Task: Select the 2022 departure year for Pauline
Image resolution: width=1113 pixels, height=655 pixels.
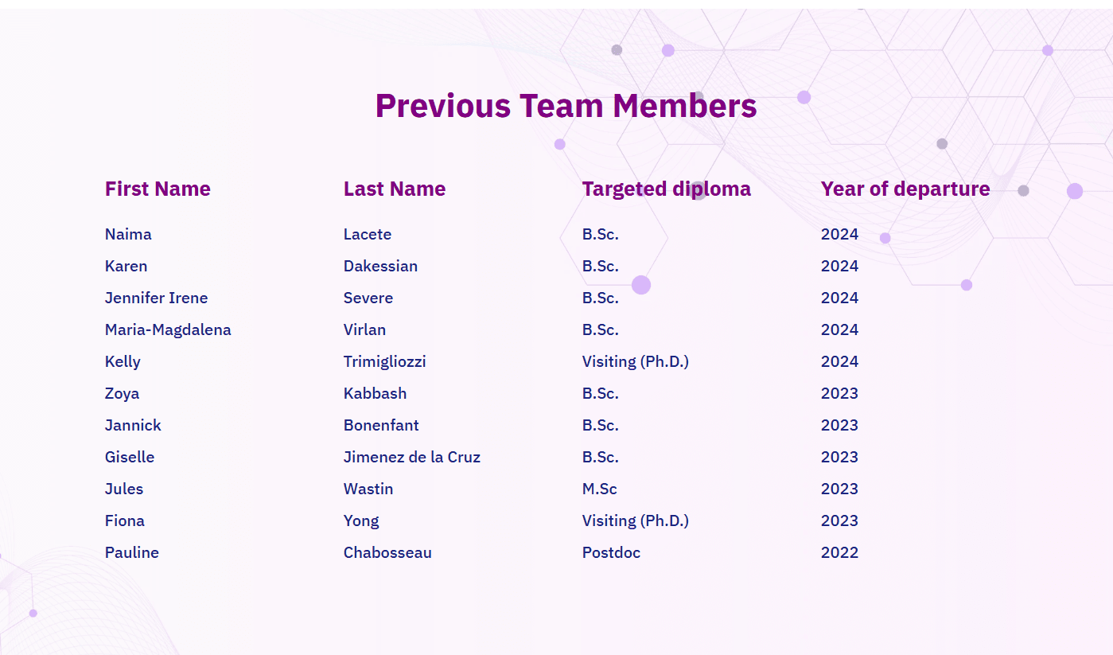Action: click(x=839, y=552)
